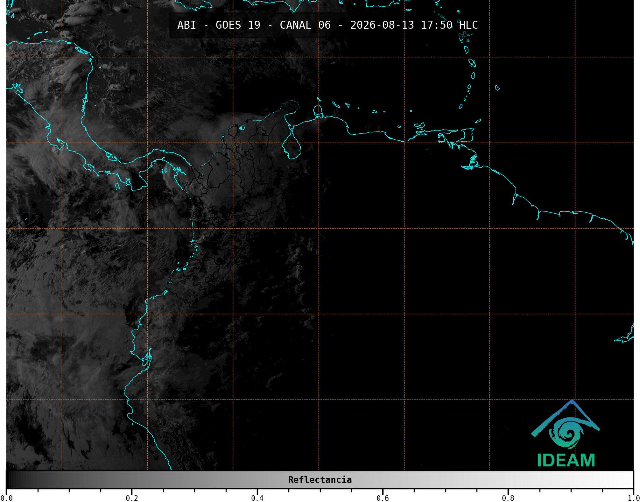Click the time 17:50 HLC in title
640x502 pixels.
(x=449, y=25)
